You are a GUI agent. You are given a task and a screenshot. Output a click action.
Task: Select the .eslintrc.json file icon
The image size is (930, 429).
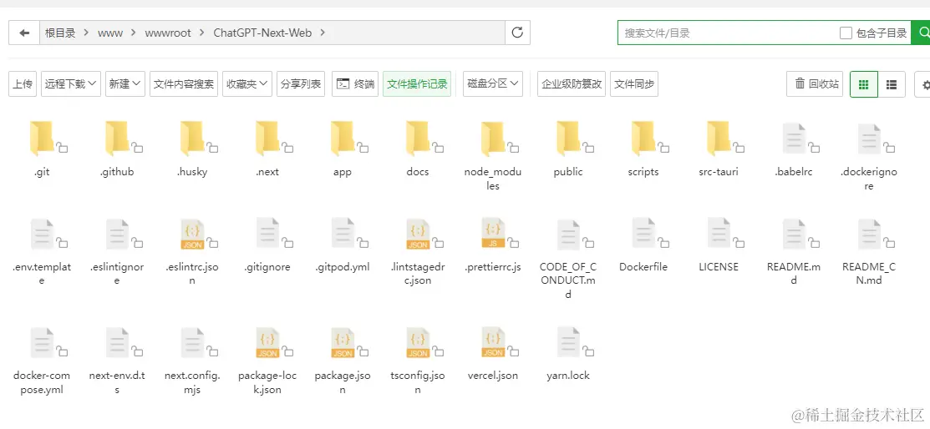(x=192, y=234)
